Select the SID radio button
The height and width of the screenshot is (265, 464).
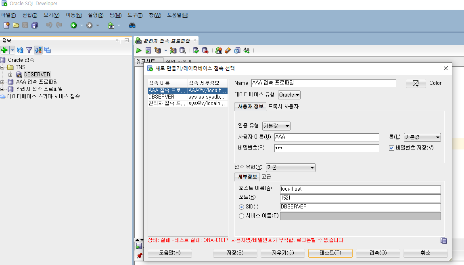coord(241,207)
